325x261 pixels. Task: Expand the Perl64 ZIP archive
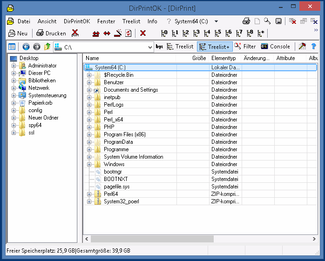click(89, 194)
